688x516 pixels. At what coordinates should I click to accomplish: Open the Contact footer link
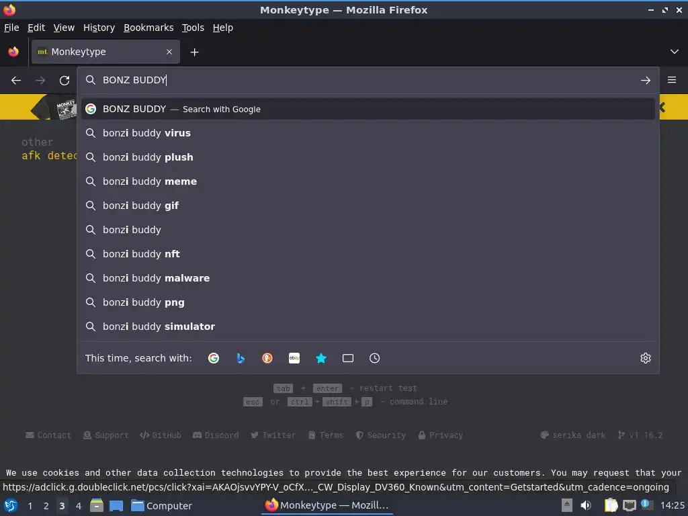click(x=48, y=435)
